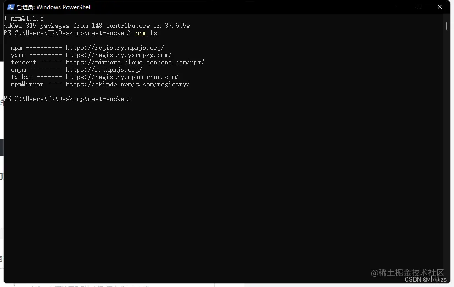Close the Windows PowerShell window
This screenshot has width=454, height=287.
click(x=439, y=7)
